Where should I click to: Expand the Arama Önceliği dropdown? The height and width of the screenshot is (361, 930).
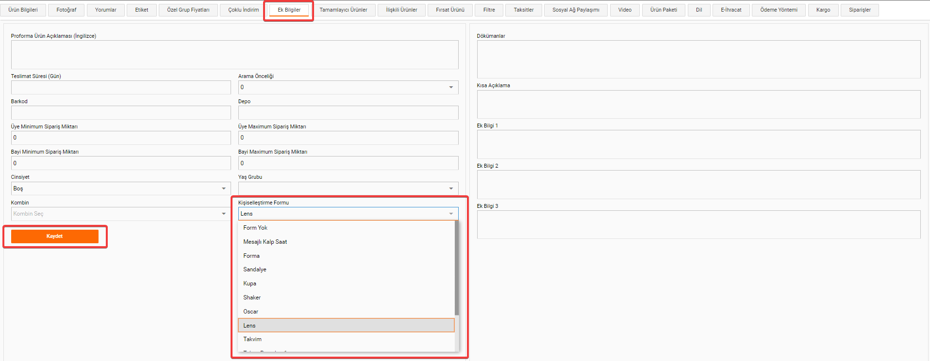[x=348, y=87]
